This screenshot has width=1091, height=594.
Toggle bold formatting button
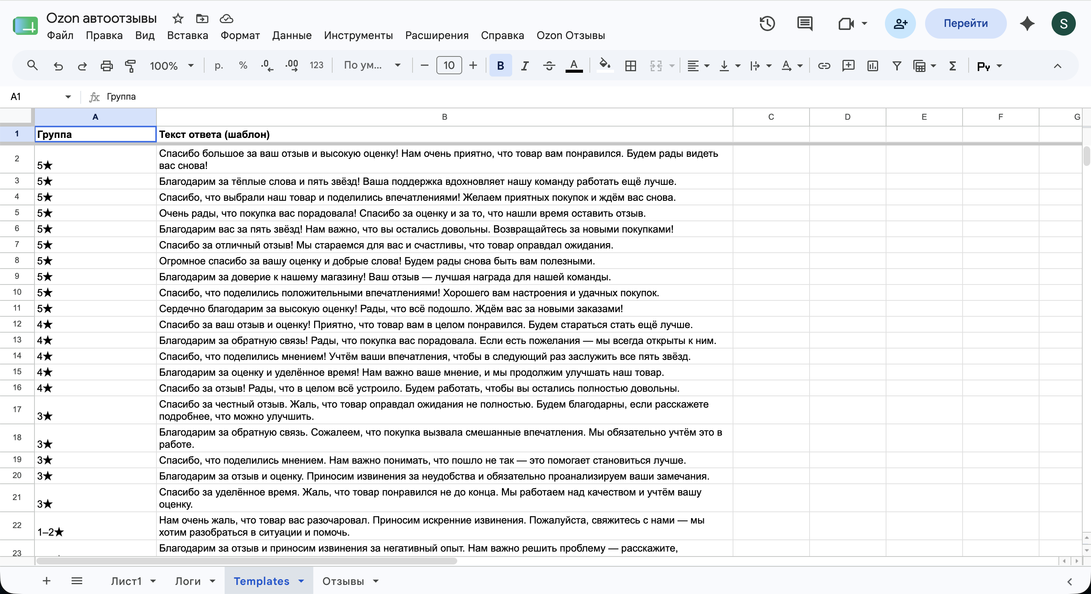(x=500, y=66)
